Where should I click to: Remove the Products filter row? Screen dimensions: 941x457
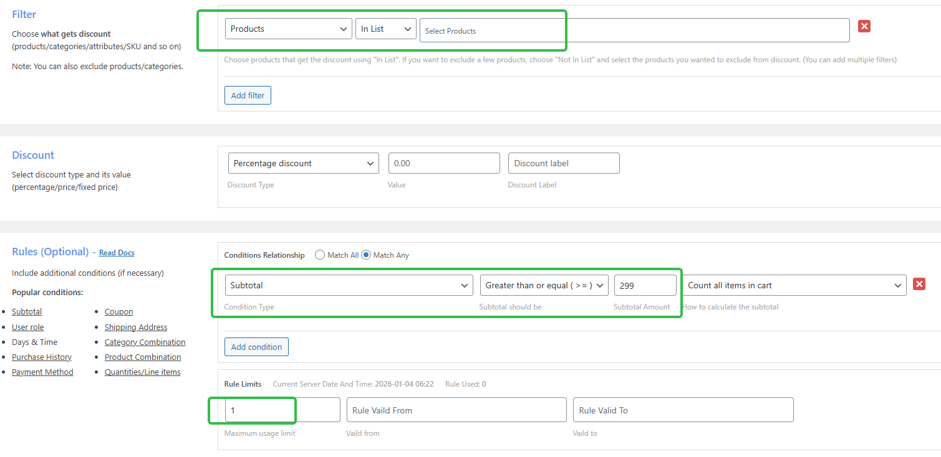[x=864, y=27]
